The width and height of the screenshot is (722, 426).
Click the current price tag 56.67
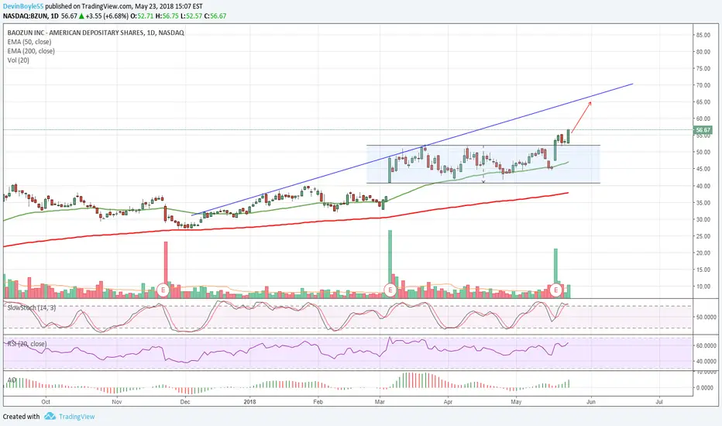[x=703, y=130]
